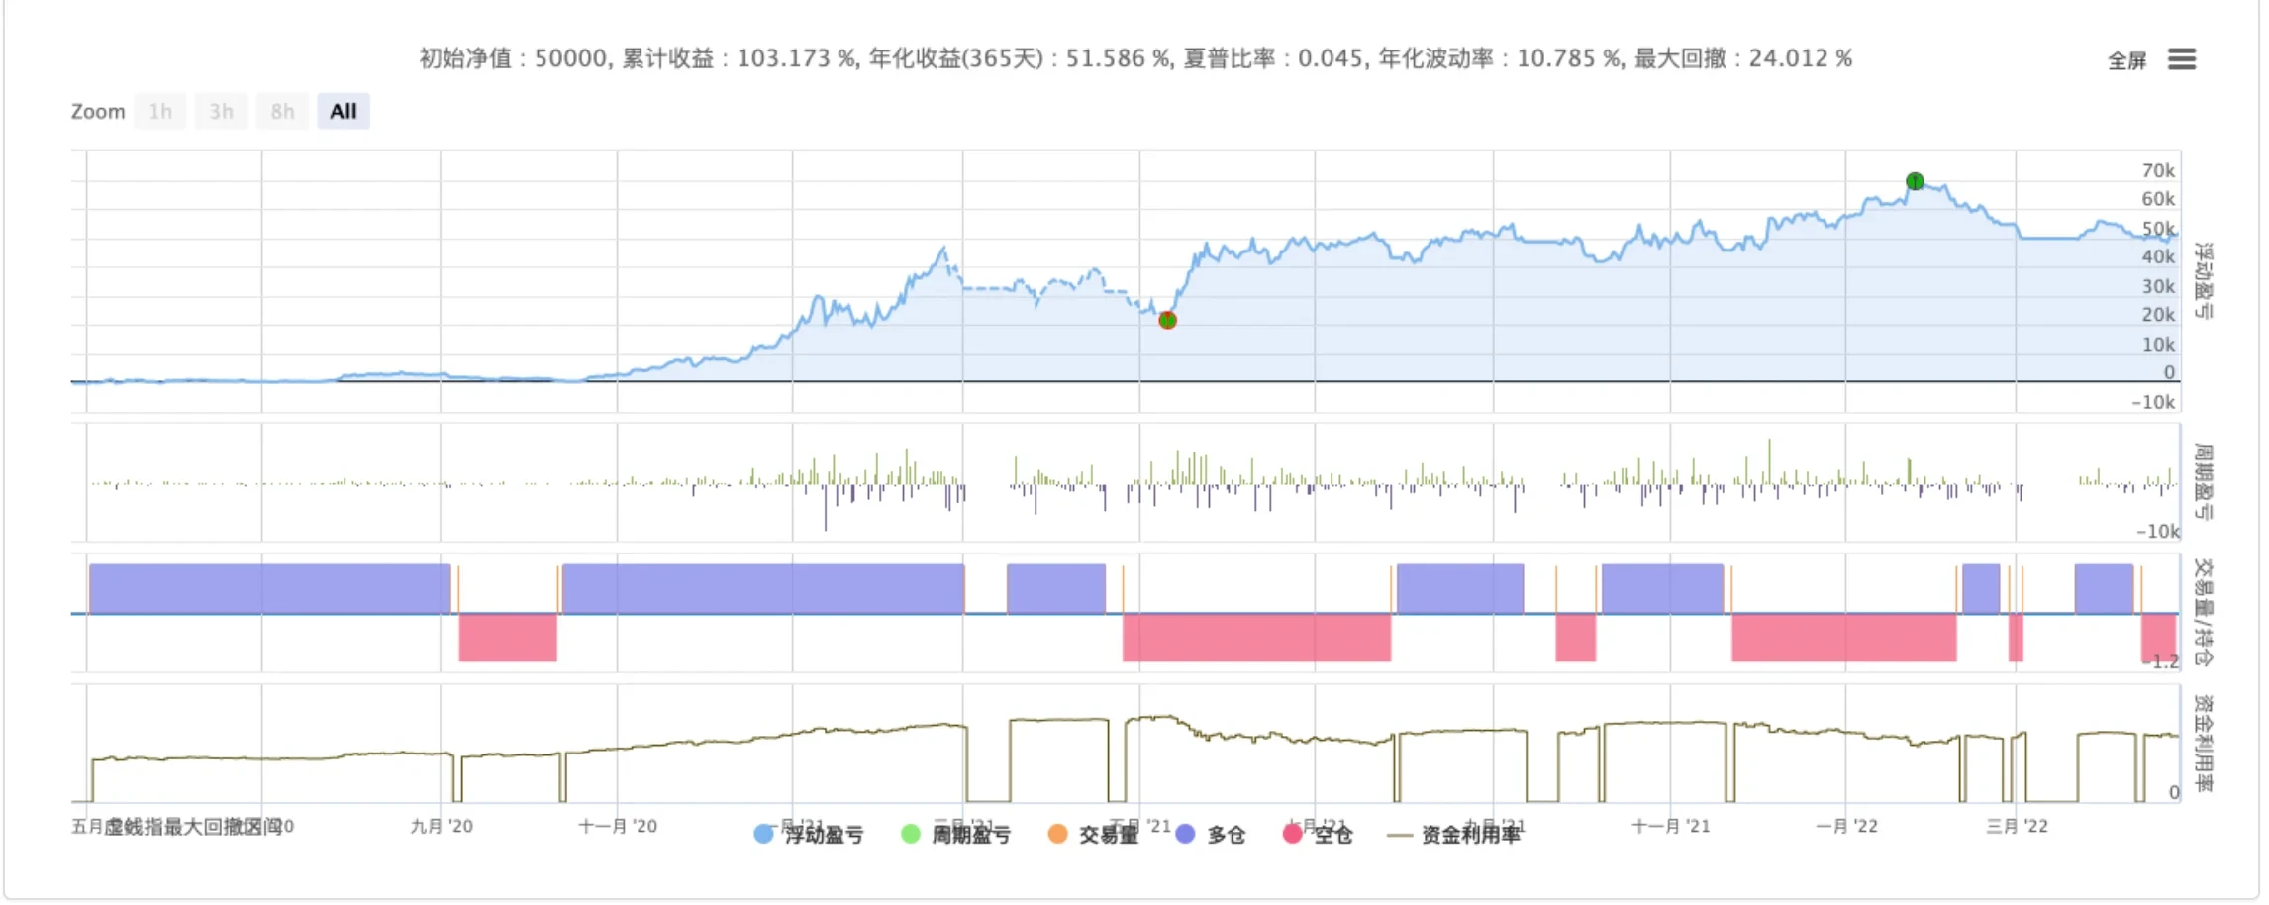Image resolution: width=2269 pixels, height=905 pixels.
Task: Click the widest pink short-position block
Action: tap(1256, 637)
